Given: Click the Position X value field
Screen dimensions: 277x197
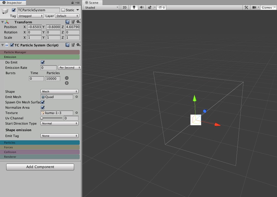Looking at the screenshot, I should [34, 27].
